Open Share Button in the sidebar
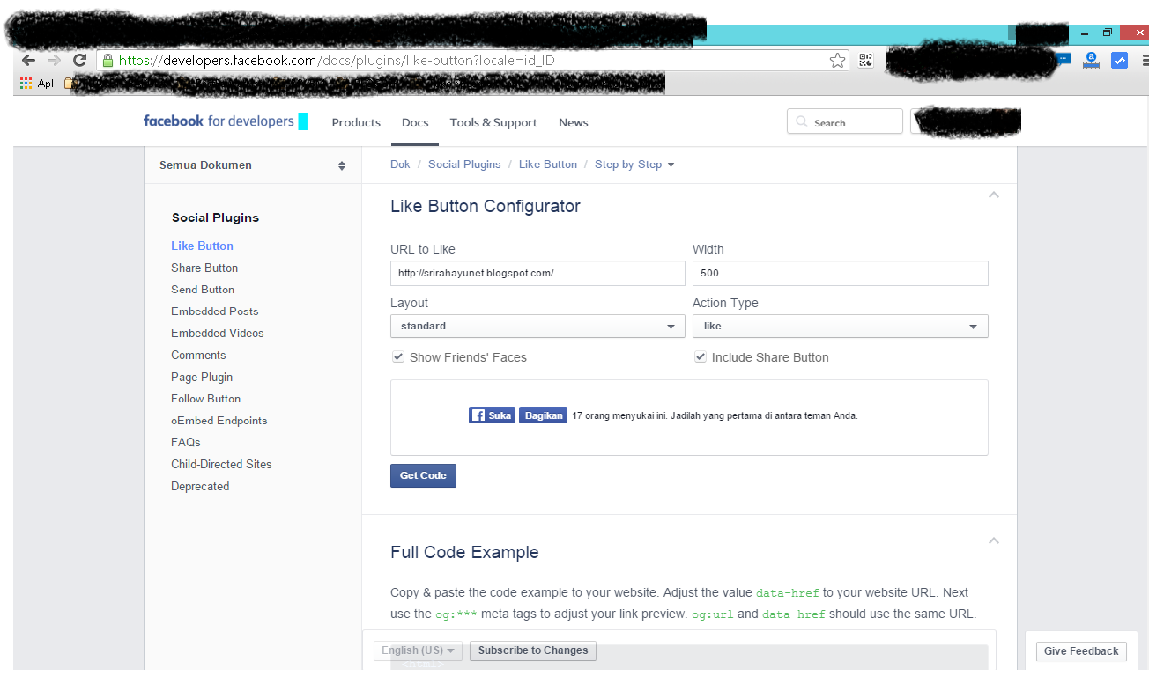Viewport: 1149px width, 676px height. tap(204, 268)
